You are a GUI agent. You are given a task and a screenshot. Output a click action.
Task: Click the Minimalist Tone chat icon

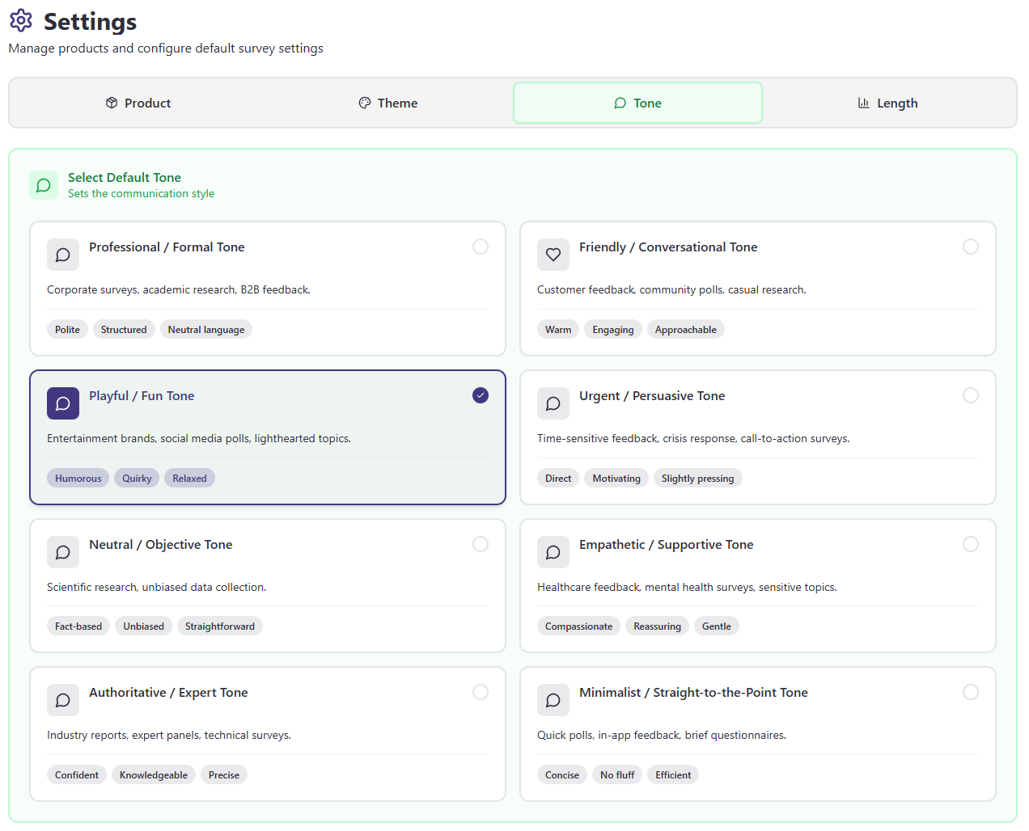(553, 700)
